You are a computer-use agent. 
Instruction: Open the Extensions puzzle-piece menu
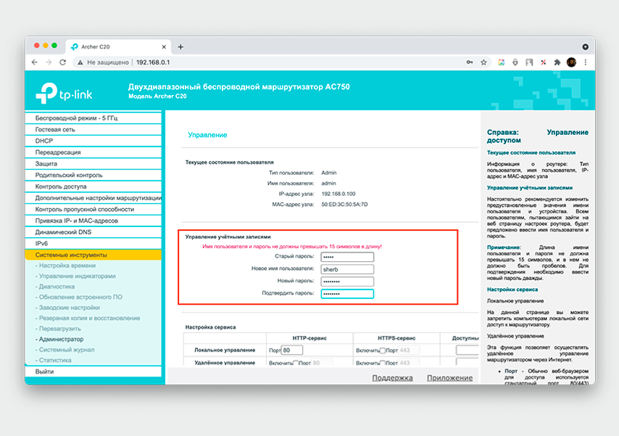coord(557,62)
